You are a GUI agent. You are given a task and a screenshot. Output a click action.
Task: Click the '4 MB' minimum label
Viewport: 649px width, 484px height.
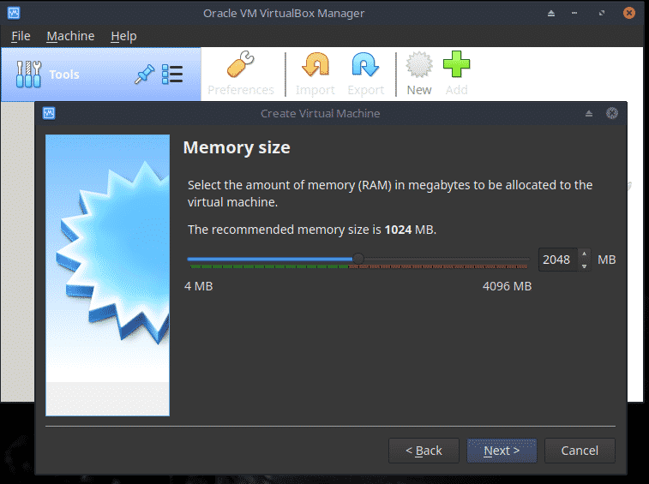198,286
